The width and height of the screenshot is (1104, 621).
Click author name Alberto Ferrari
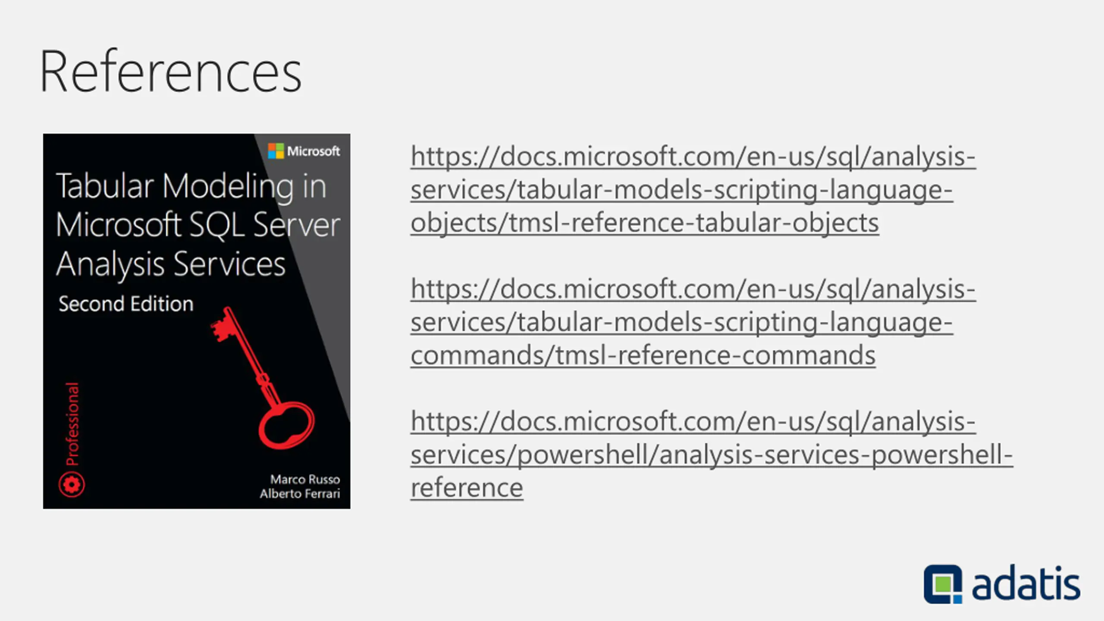click(x=300, y=493)
